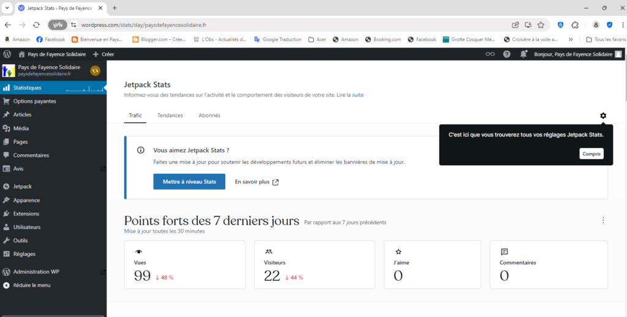Screen dimensions: 627x317
Task: Open Réglages in the sidebar menu
Action: pos(24,254)
